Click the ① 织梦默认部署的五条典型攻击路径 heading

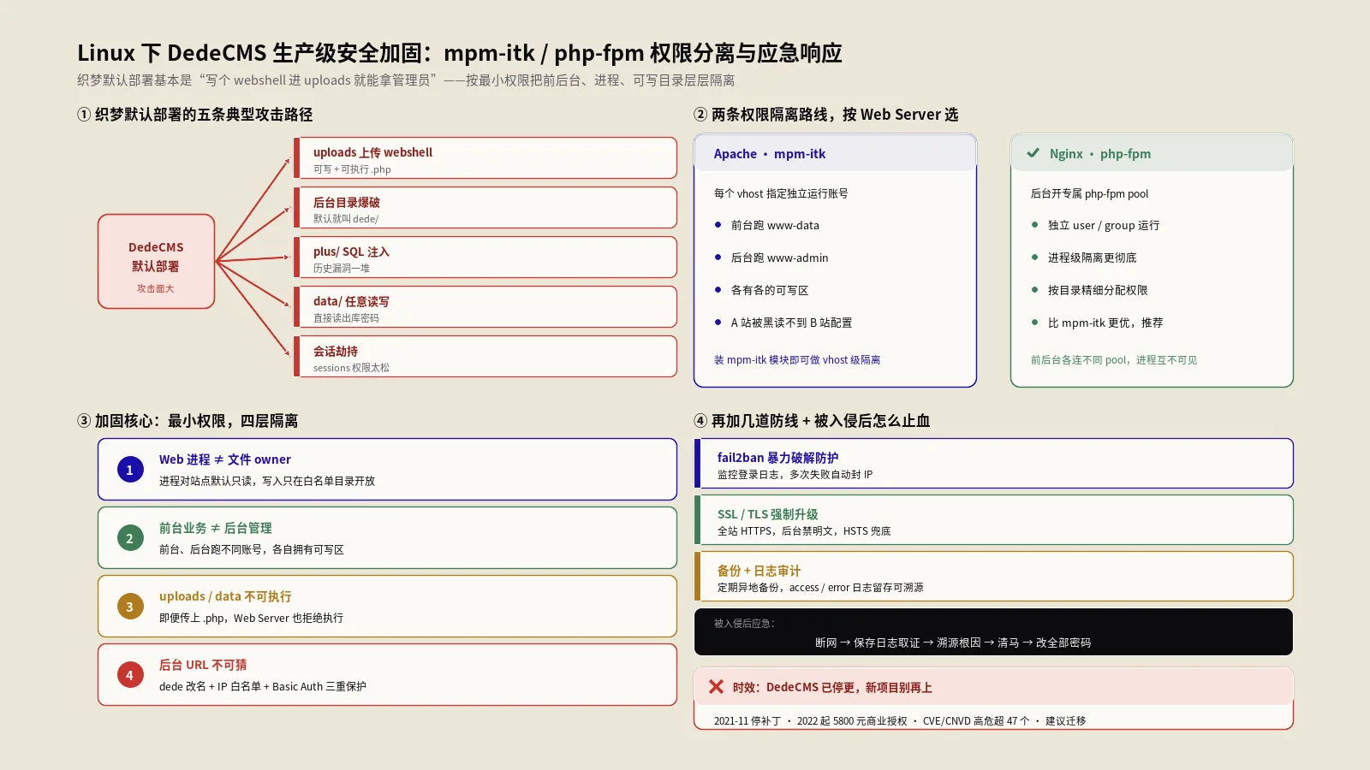(195, 114)
